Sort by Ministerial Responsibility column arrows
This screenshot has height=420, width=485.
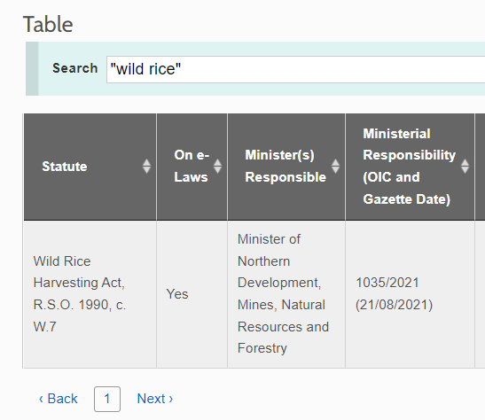tap(465, 167)
